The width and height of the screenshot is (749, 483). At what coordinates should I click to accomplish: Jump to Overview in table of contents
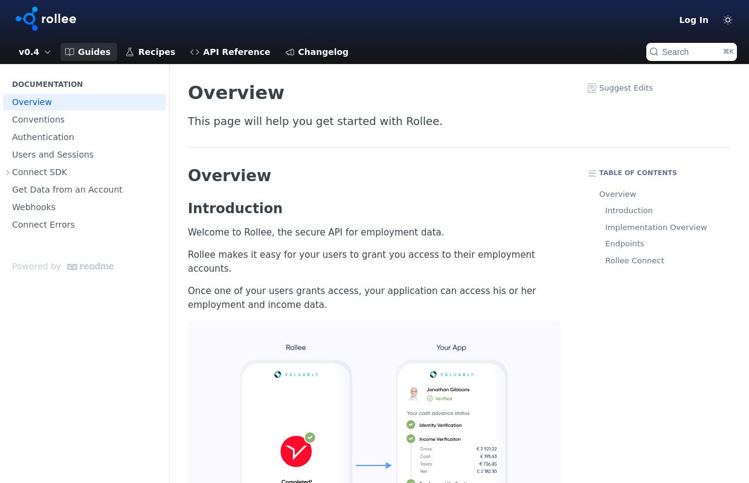(x=617, y=194)
